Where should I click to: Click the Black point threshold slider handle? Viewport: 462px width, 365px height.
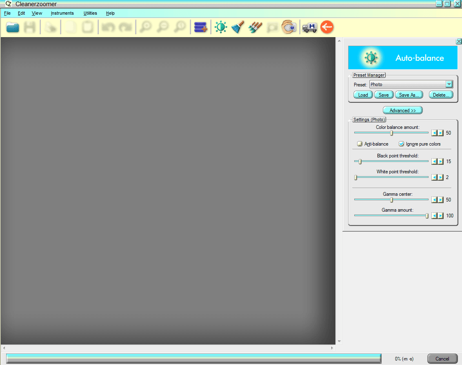pos(360,161)
